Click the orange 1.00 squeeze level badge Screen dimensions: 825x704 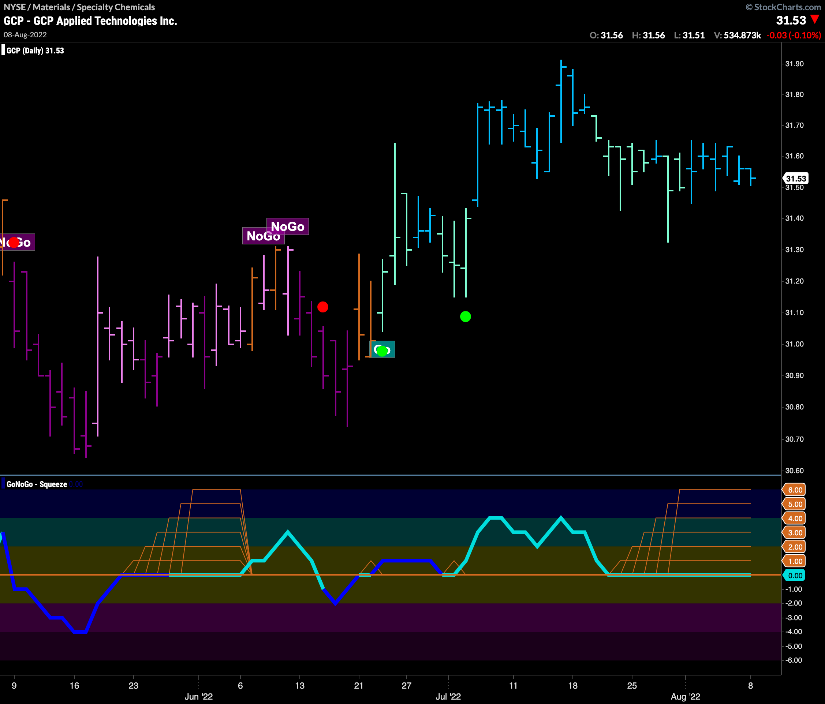(794, 561)
